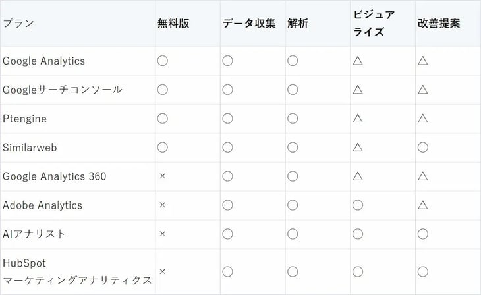Click the circle for Similarweb 改善提案
This screenshot has width=481, height=295.
pos(423,147)
